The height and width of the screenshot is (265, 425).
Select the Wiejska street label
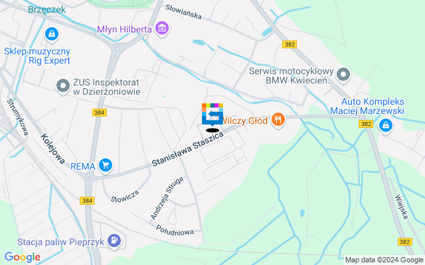tap(402, 207)
